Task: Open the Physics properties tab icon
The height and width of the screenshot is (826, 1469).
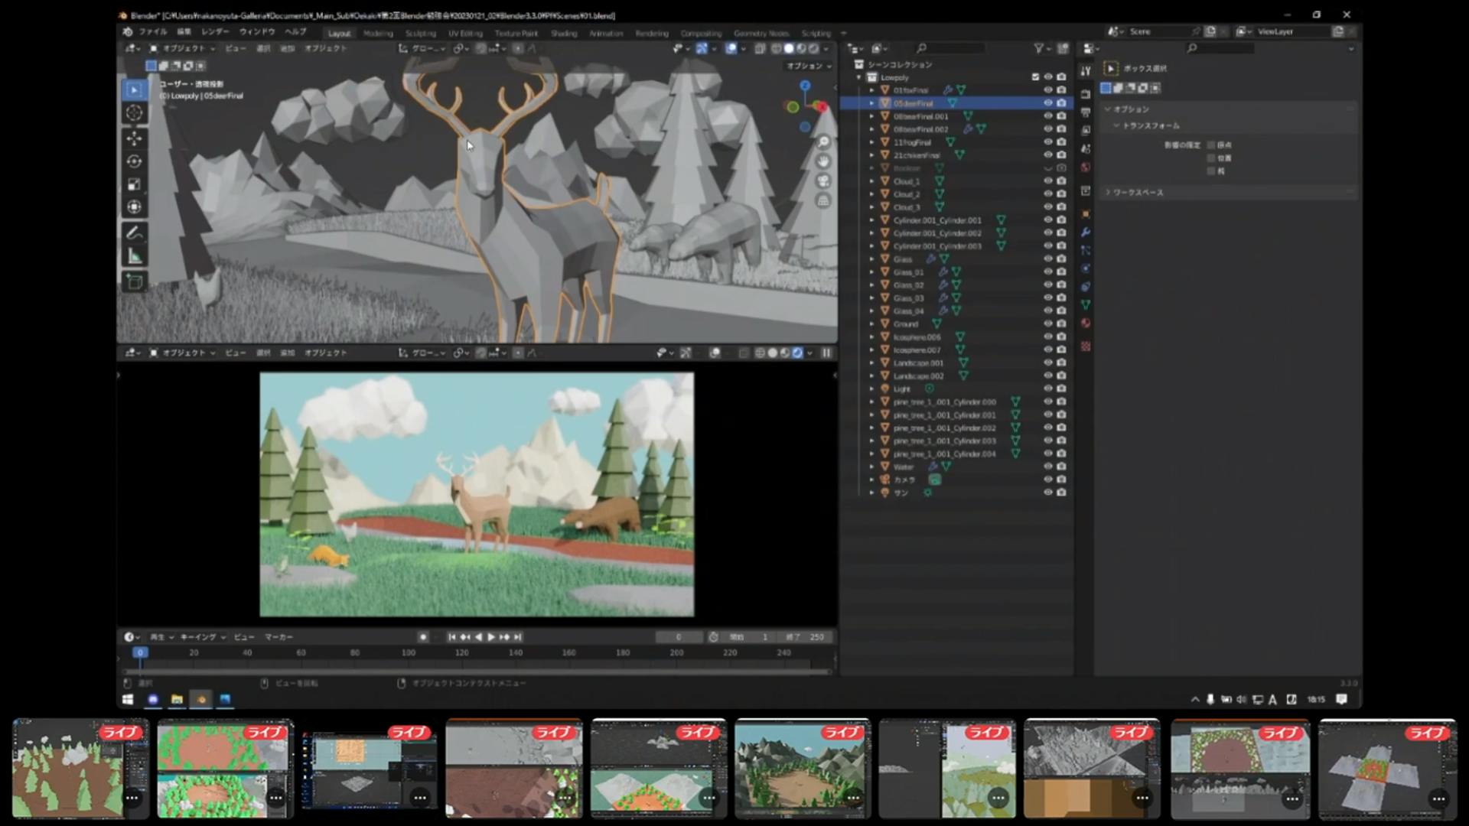Action: pyautogui.click(x=1085, y=269)
